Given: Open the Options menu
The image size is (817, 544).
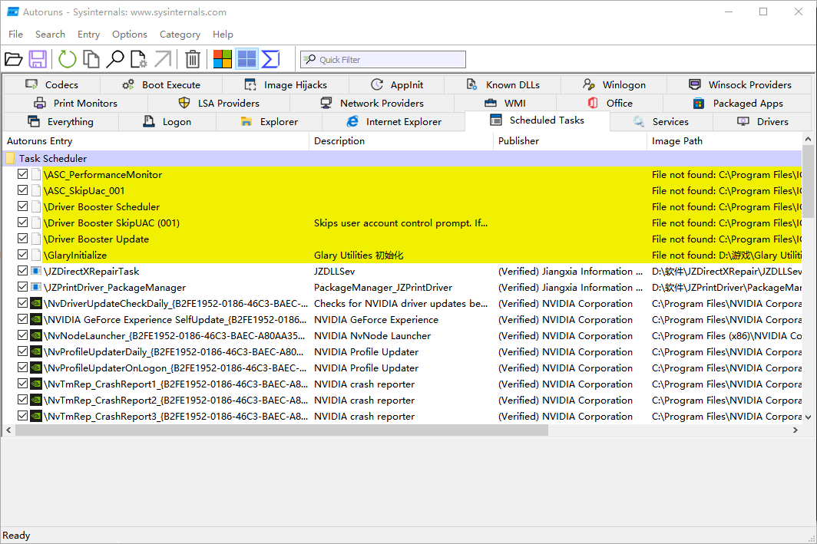Looking at the screenshot, I should pyautogui.click(x=129, y=35).
